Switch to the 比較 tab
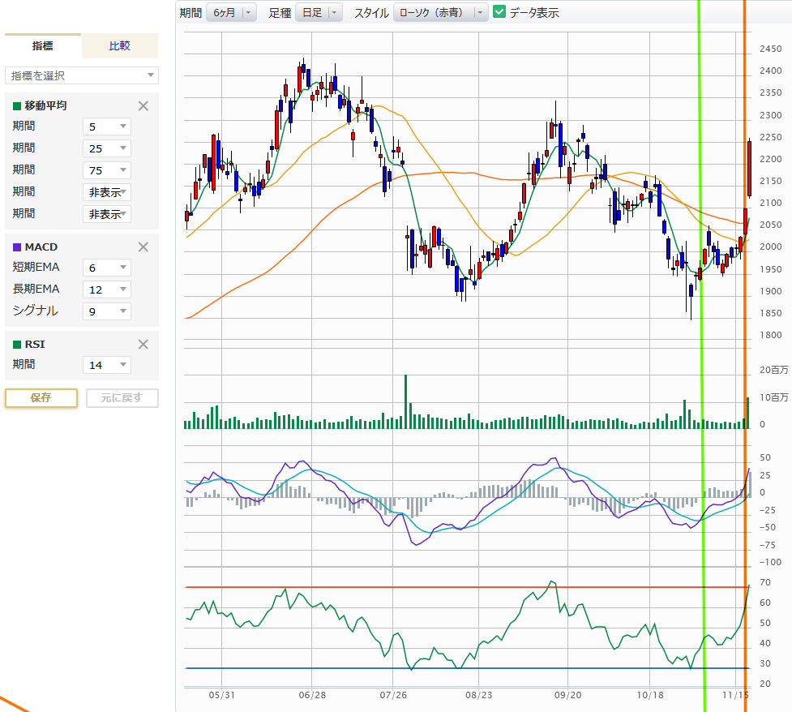Viewport: 792px width, 712px height. click(120, 46)
